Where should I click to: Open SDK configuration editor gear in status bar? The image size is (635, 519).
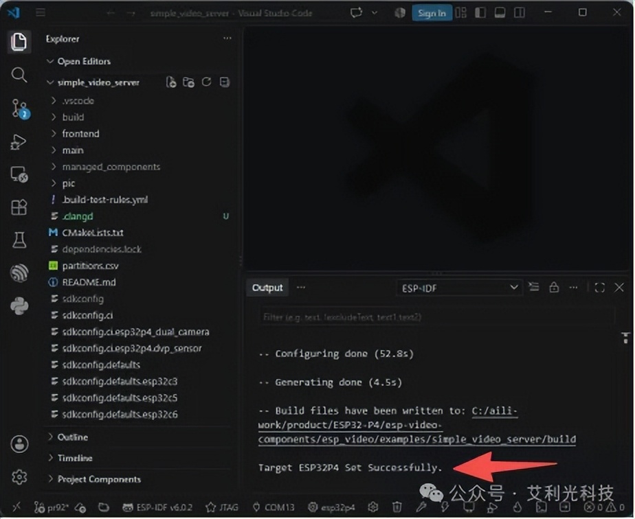pyautogui.click(x=373, y=507)
